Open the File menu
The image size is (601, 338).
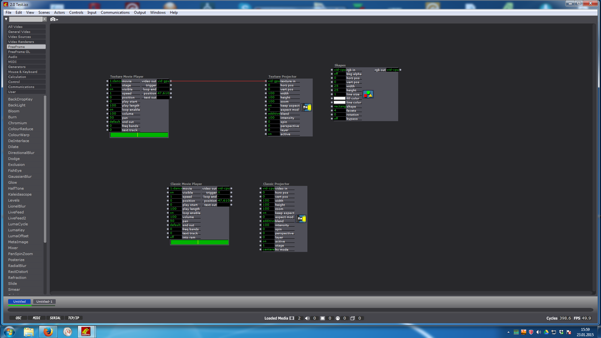(x=8, y=13)
